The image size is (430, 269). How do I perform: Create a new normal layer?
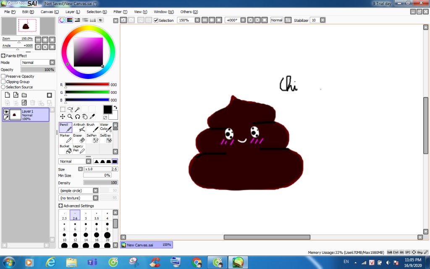[7, 95]
